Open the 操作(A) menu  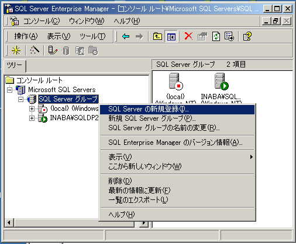(26, 36)
